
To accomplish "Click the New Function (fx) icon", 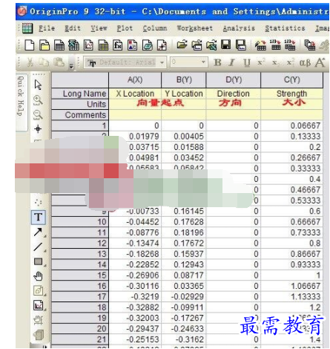I will (x=118, y=45).
